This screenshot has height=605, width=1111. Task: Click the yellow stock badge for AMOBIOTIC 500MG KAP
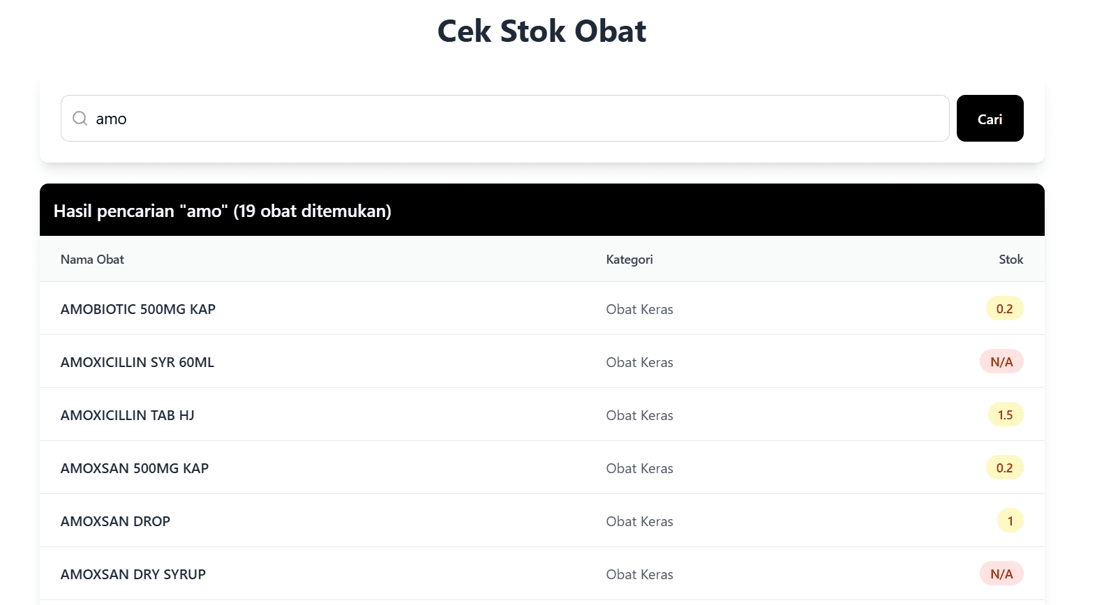click(x=1005, y=308)
